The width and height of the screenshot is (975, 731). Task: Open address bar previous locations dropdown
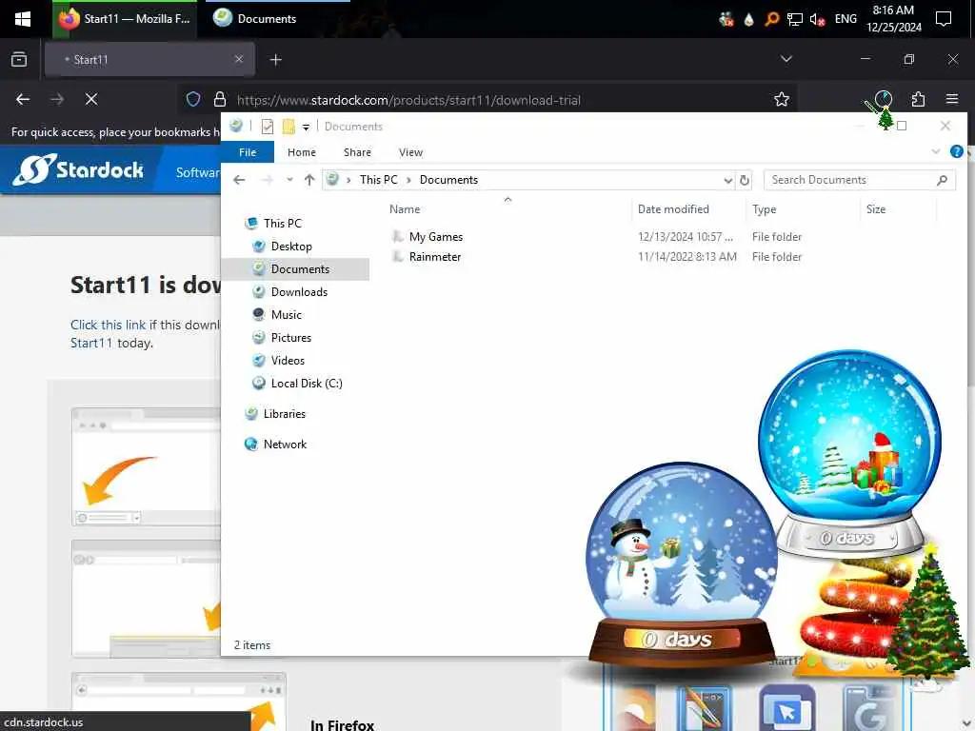click(x=727, y=180)
